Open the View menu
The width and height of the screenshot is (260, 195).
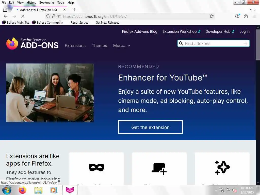pos(20,3)
